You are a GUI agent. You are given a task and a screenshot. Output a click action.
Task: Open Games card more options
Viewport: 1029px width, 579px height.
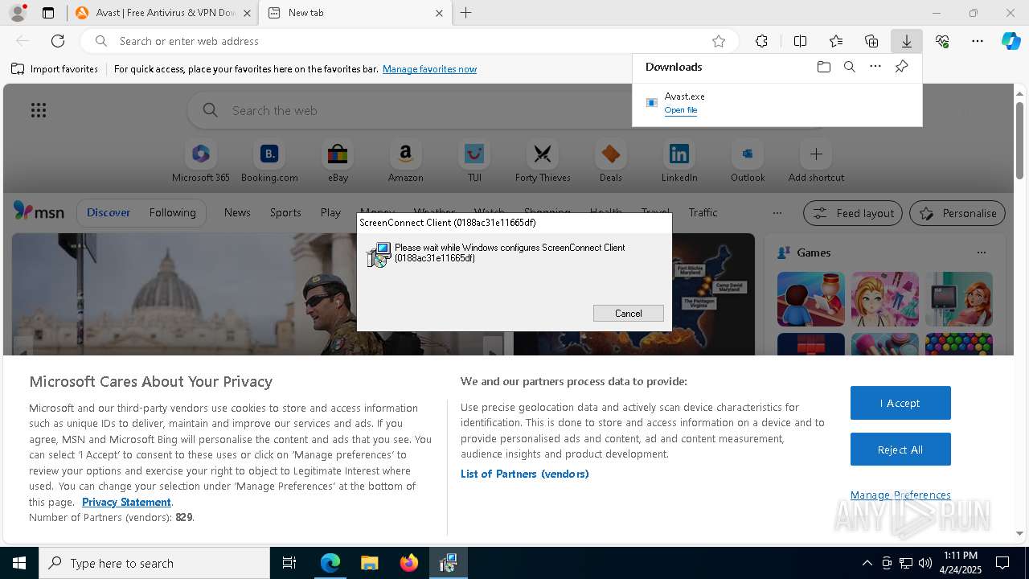pos(981,253)
